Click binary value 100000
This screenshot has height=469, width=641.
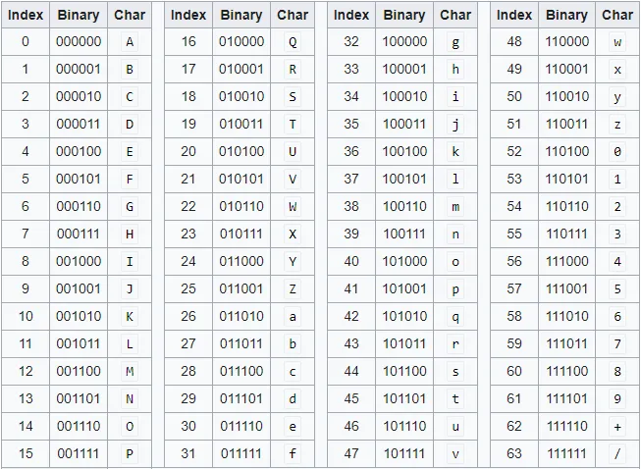coord(404,41)
